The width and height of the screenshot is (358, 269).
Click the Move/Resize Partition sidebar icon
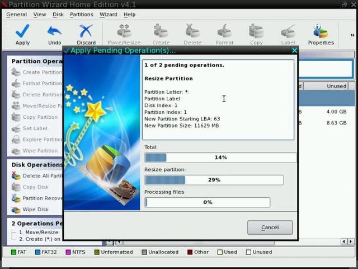tap(16, 106)
